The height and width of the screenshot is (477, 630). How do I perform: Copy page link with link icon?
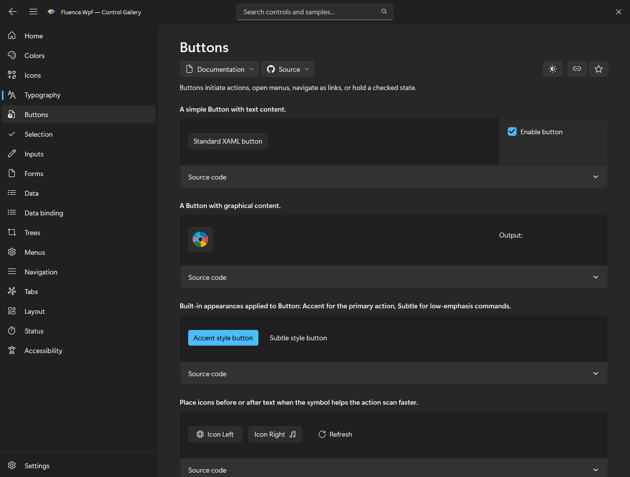coord(577,69)
